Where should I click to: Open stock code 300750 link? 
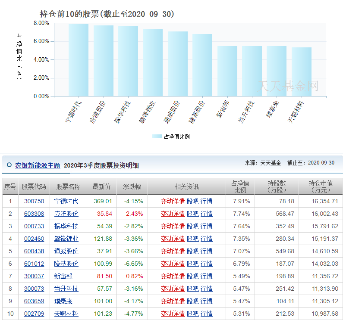coord(34,201)
